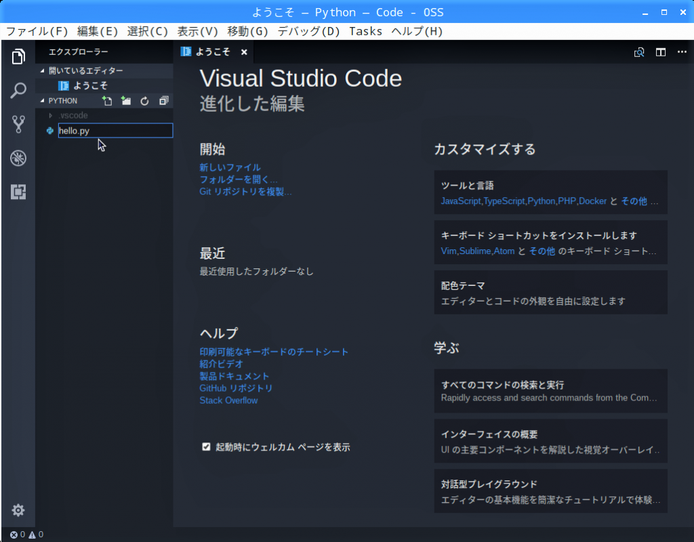Click the warnings count icon in status bar
This screenshot has height=542, width=694.
[33, 535]
